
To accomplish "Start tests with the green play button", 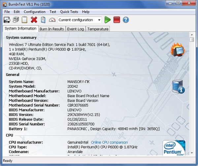I will click(108, 20).
